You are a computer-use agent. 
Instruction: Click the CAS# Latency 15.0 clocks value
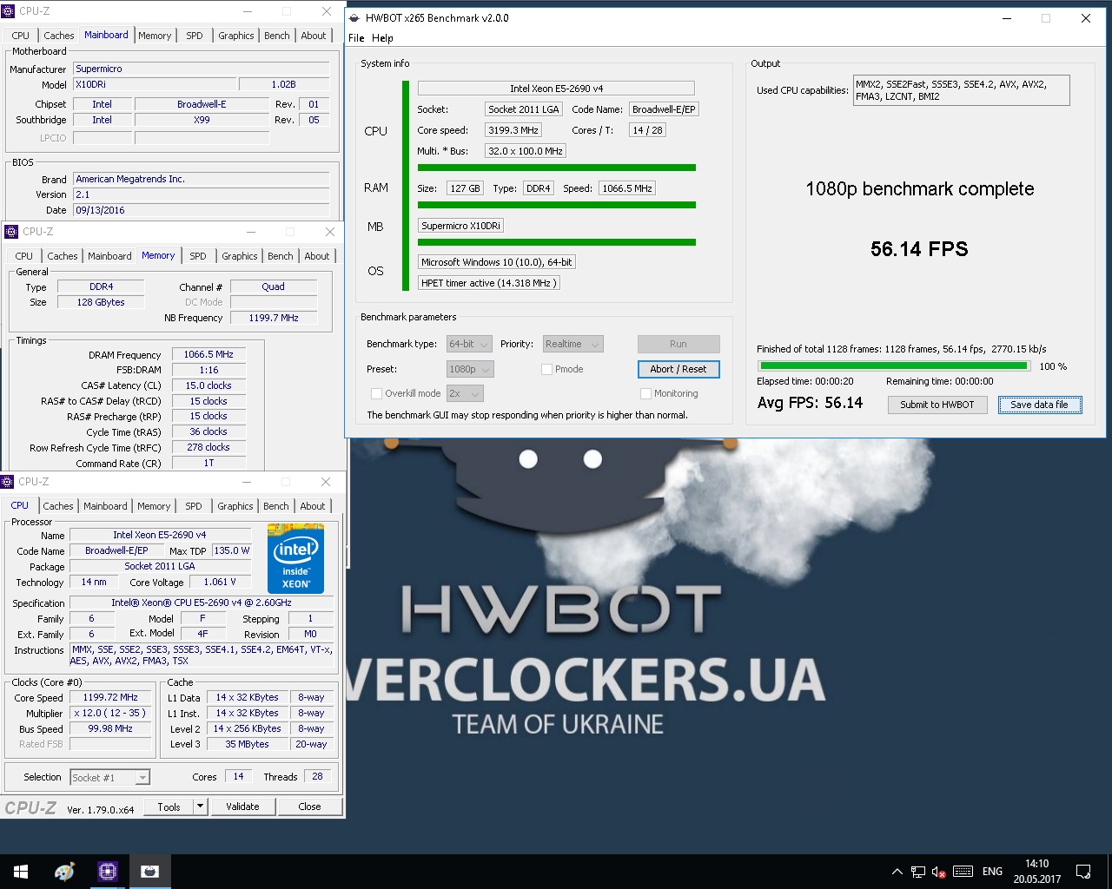[x=208, y=385]
